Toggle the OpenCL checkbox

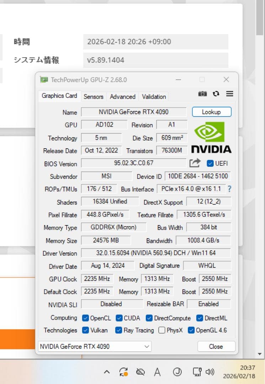(x=85, y=318)
